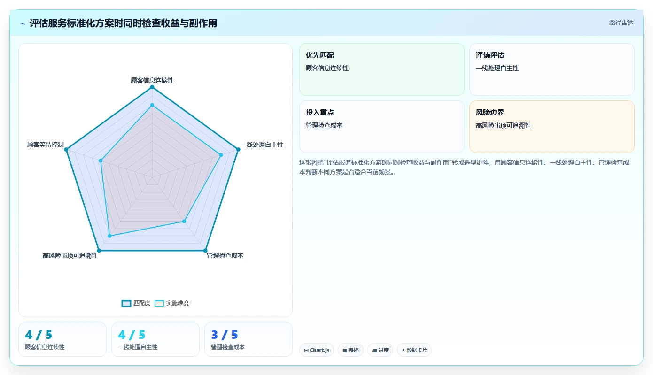Click the outer data point at 一线处理自主性 vertex
This screenshot has height=375, width=653.
pos(238,150)
